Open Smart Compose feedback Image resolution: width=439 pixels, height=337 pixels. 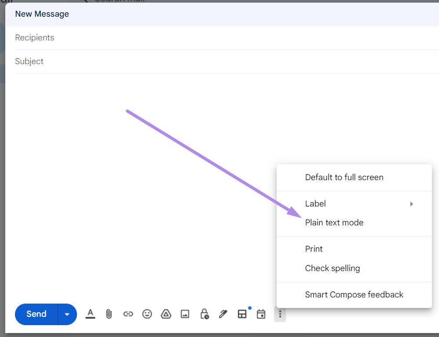tap(354, 294)
